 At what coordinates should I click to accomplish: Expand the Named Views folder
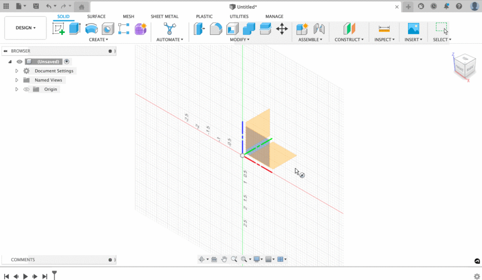[x=17, y=80]
